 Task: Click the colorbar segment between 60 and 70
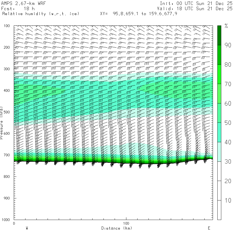click(219, 94)
